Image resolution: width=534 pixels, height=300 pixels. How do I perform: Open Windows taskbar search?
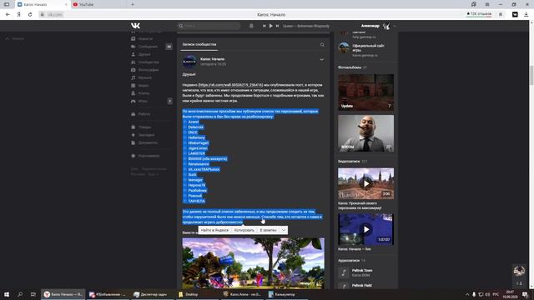click(x=20, y=294)
